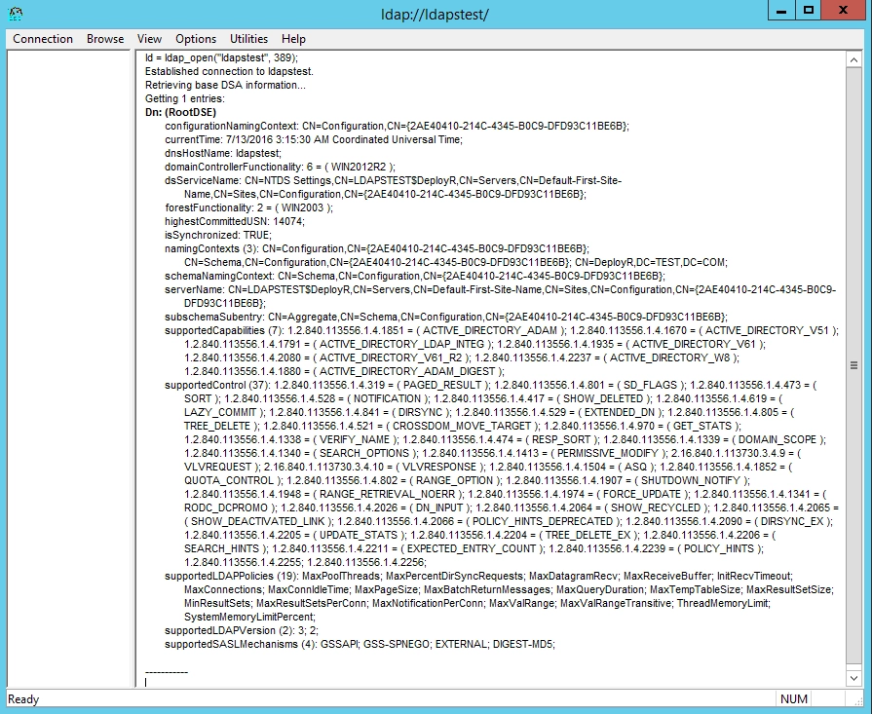The height and width of the screenshot is (714, 872).
Task: Maximize the ldap://ldapstest/ window
Action: [809, 11]
